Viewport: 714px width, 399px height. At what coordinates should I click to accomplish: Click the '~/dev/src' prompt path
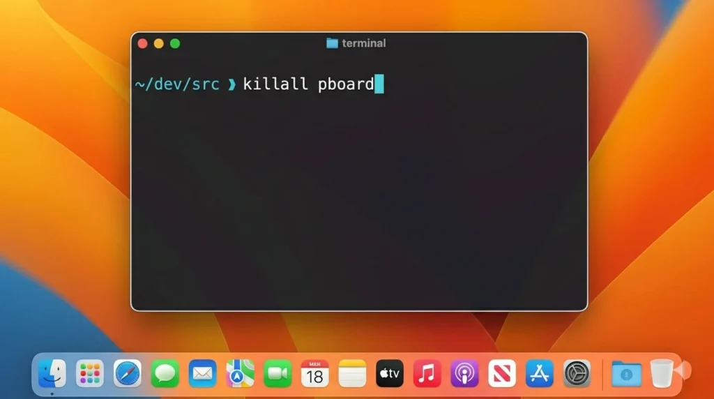click(x=178, y=84)
